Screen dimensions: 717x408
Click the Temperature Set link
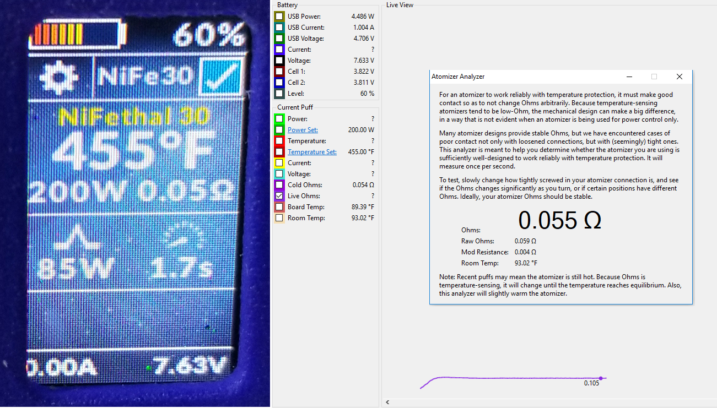312,152
